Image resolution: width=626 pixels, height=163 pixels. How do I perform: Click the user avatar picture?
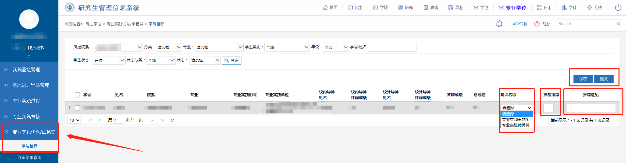29,19
